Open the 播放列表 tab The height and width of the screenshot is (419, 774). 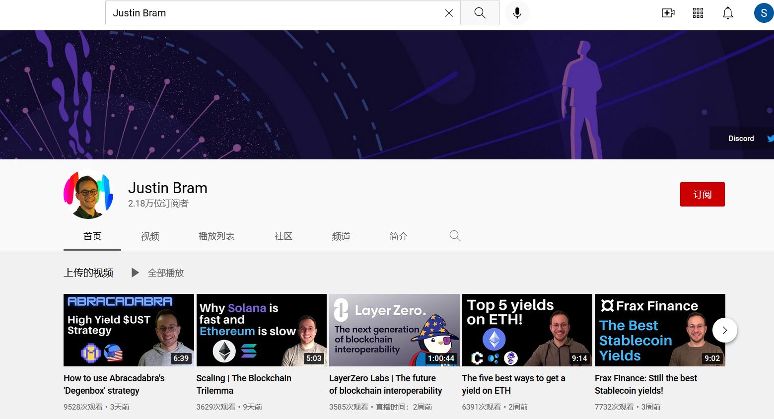(x=216, y=236)
